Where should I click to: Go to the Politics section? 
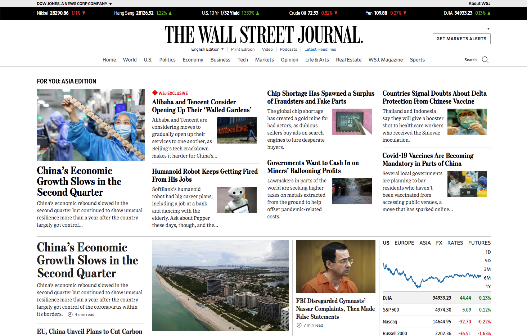[x=167, y=60]
